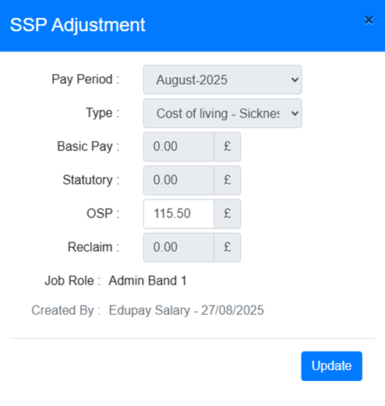Click the Statutory amount field
Image resolution: width=385 pixels, height=406 pixels.
pyautogui.click(x=178, y=180)
